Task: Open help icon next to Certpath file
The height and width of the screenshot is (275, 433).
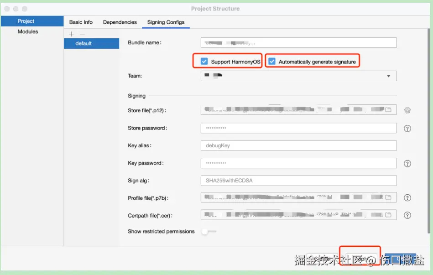Action: coord(407,215)
